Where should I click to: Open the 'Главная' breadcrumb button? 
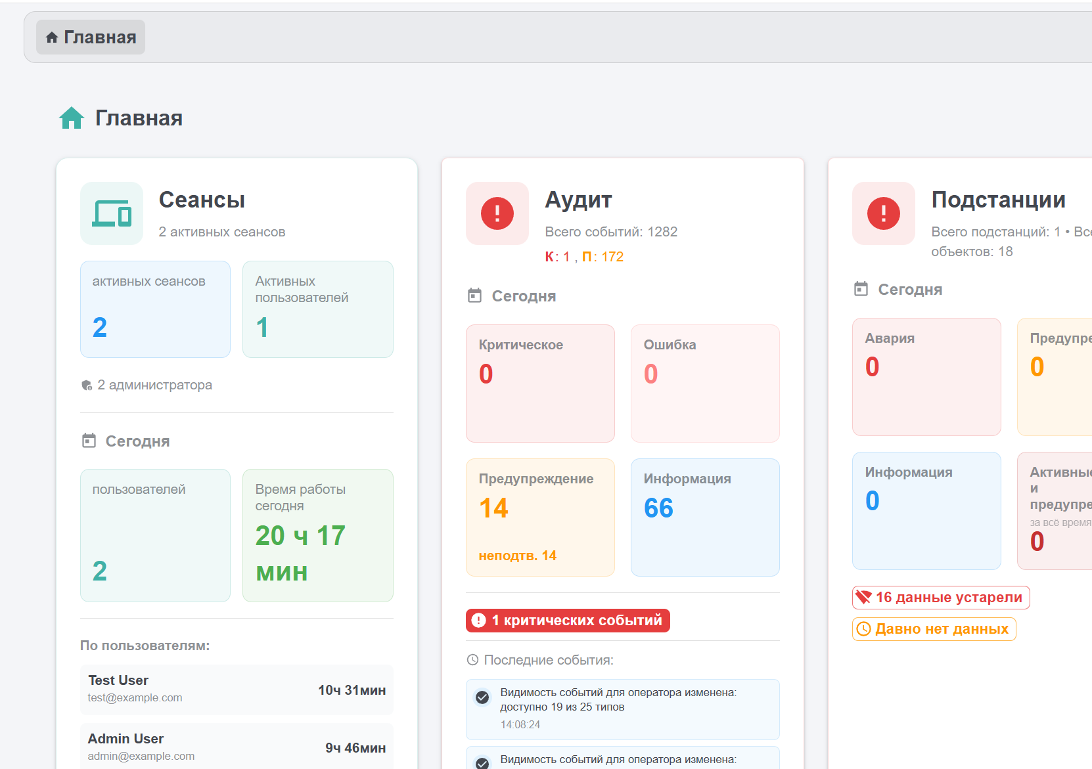91,37
